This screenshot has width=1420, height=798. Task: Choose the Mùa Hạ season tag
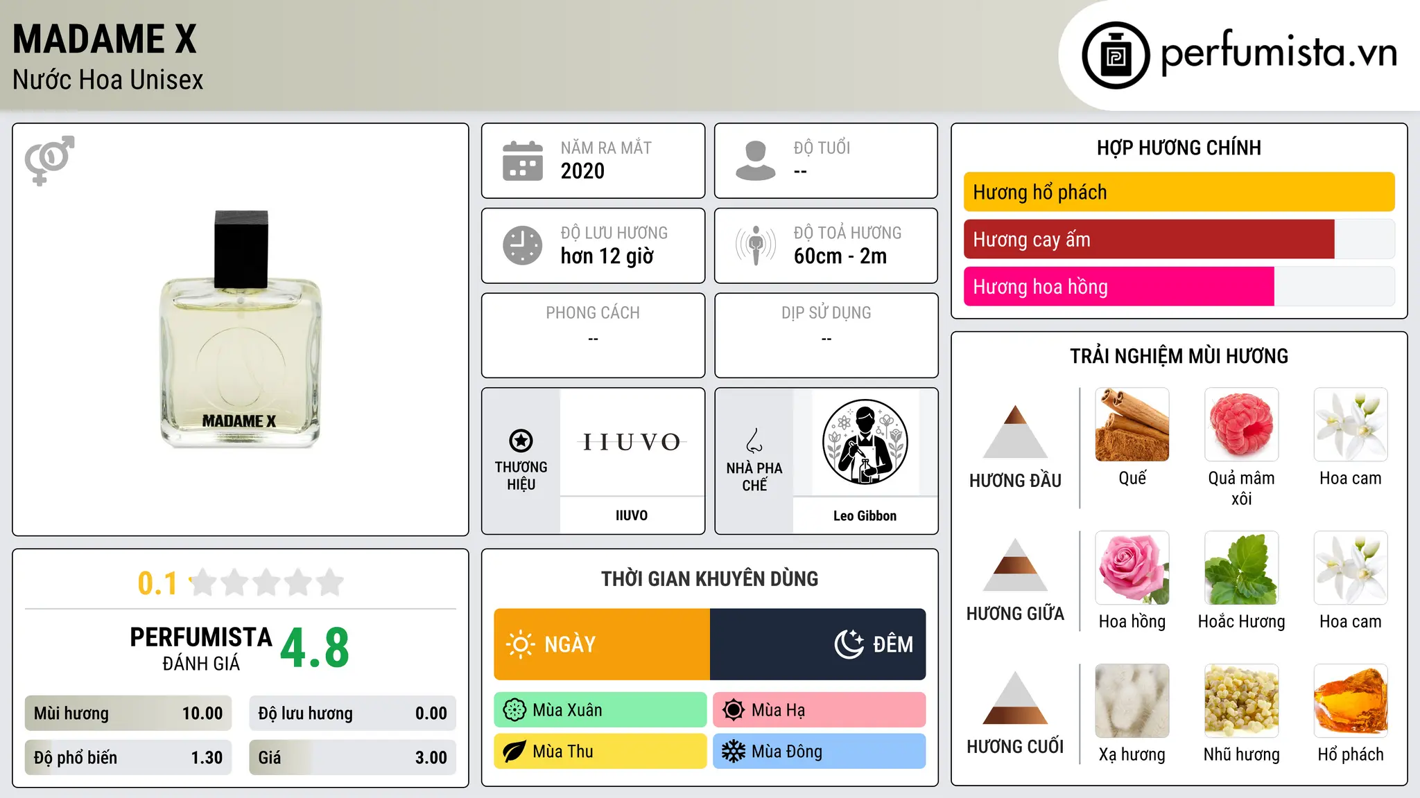point(820,710)
